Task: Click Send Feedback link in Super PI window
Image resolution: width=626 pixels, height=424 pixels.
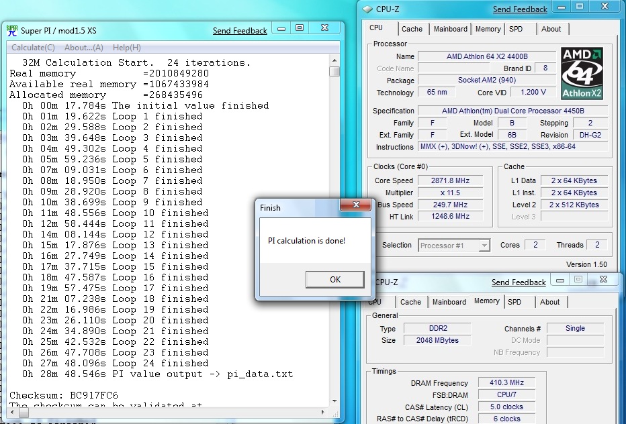Action: tap(240, 31)
